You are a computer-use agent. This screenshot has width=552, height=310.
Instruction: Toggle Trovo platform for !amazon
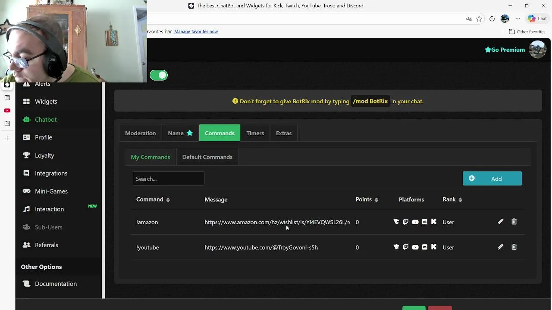point(396,222)
